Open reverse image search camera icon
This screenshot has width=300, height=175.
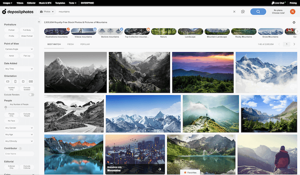pos(243,12)
